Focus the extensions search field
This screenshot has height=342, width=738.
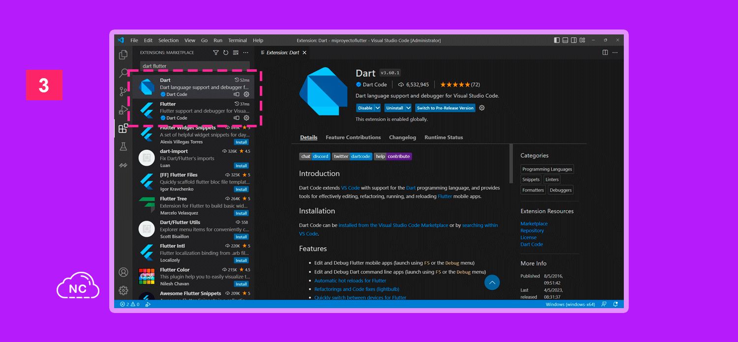(195, 66)
